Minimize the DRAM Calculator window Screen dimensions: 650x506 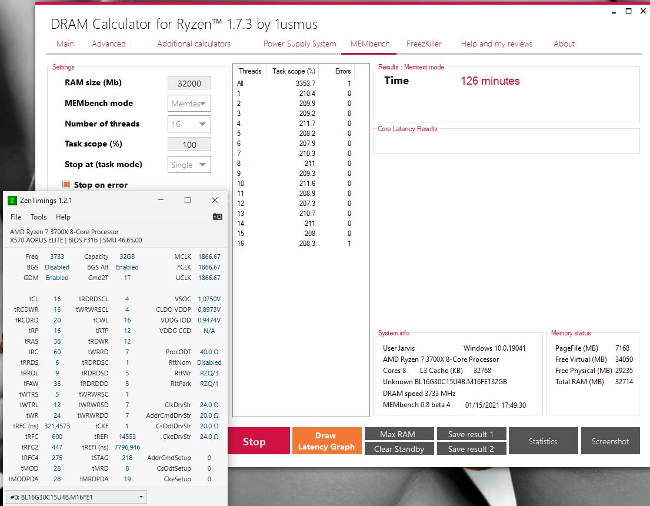(614, 12)
